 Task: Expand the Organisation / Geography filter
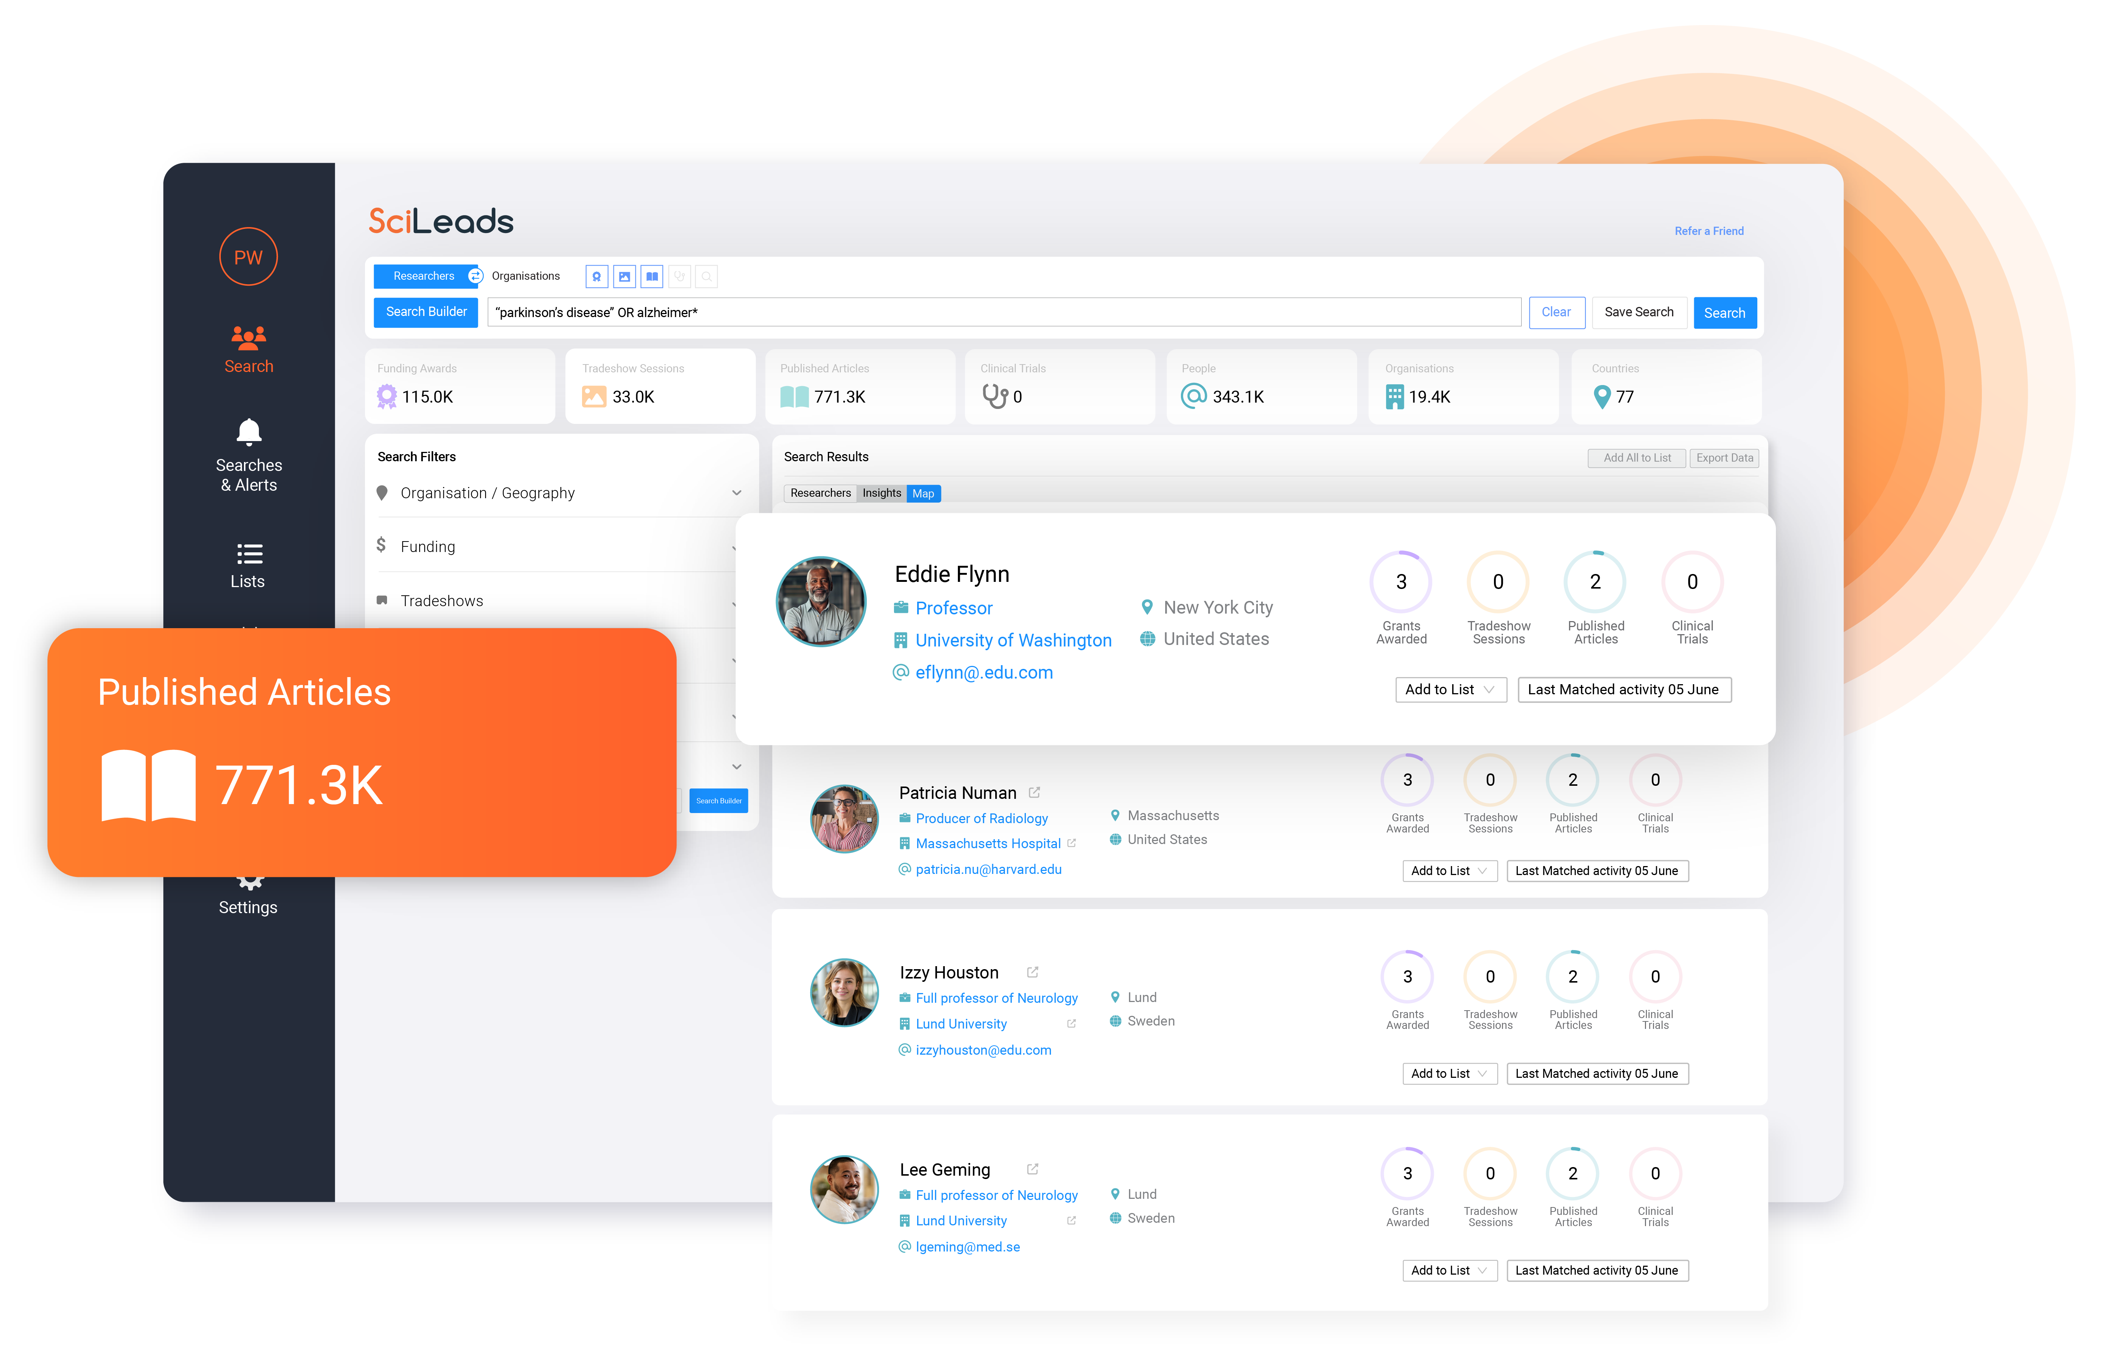pos(737,493)
